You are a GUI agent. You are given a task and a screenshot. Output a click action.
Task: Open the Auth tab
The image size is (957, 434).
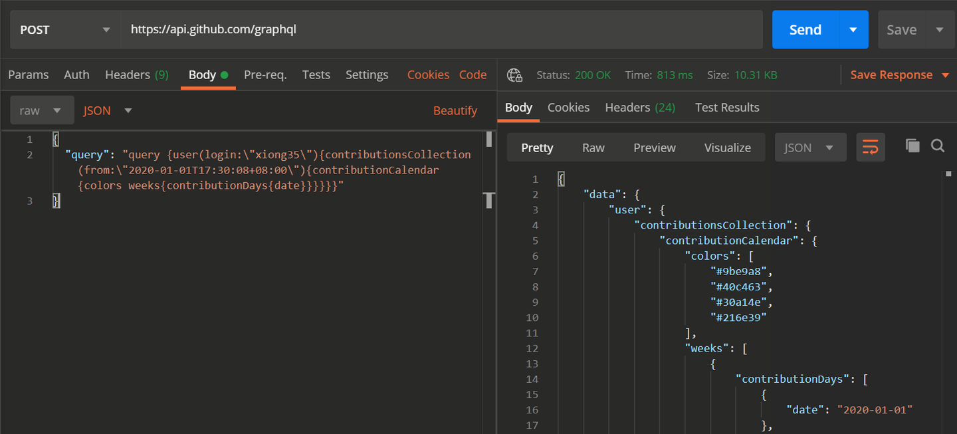76,74
